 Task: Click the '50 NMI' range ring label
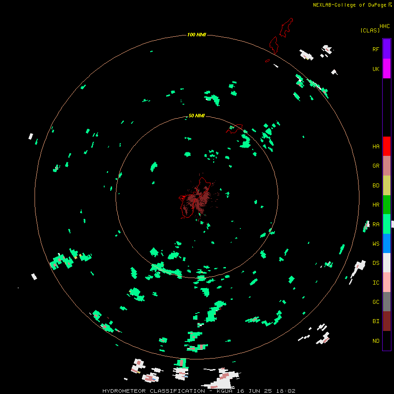pyautogui.click(x=197, y=116)
